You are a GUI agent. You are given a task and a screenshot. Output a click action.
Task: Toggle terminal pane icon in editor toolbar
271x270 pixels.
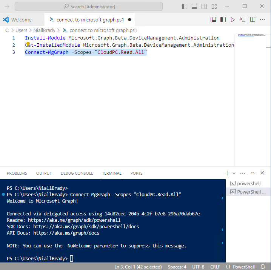click(x=213, y=20)
